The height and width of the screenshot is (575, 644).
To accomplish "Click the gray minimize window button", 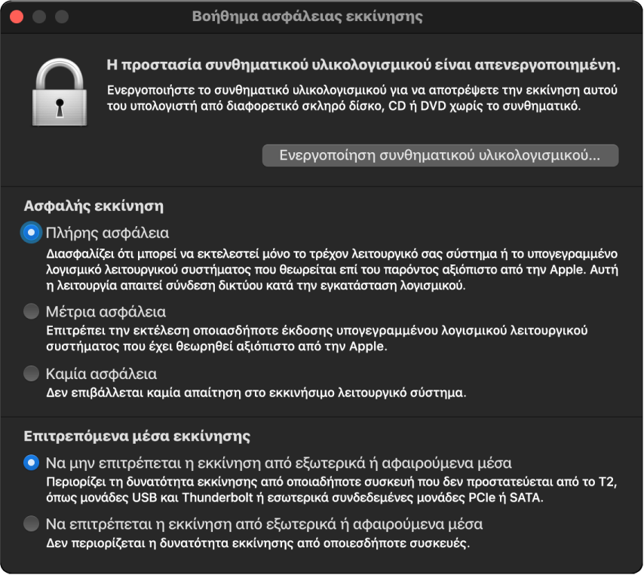I will tap(39, 16).
